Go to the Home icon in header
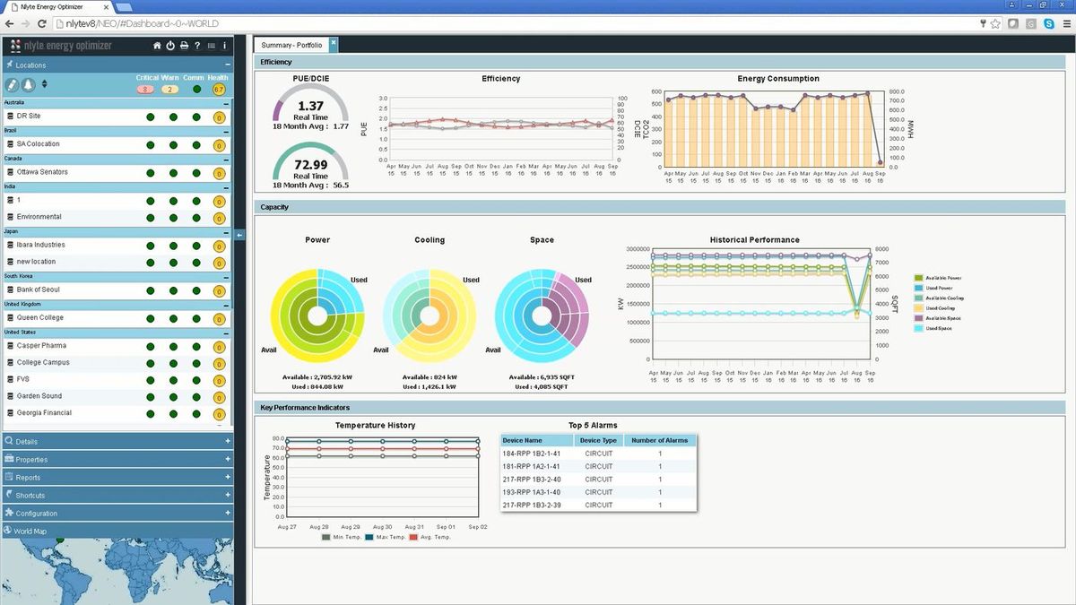Screen dimensions: 1076x605 pyautogui.click(x=158, y=45)
